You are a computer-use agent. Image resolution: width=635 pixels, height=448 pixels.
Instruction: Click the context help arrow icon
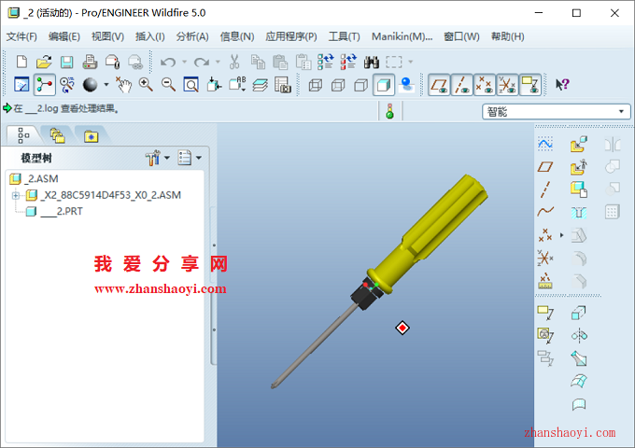pyautogui.click(x=562, y=85)
